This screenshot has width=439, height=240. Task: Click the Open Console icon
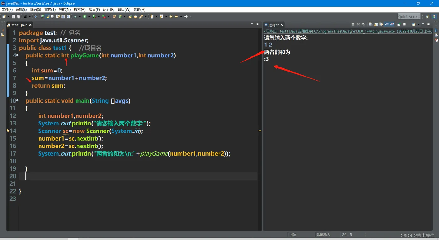point(414,24)
